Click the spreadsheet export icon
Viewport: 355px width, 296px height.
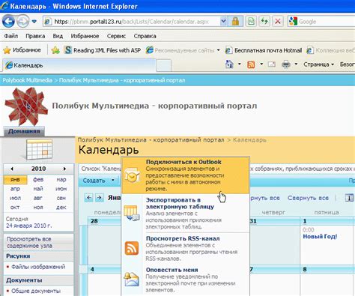132,213
